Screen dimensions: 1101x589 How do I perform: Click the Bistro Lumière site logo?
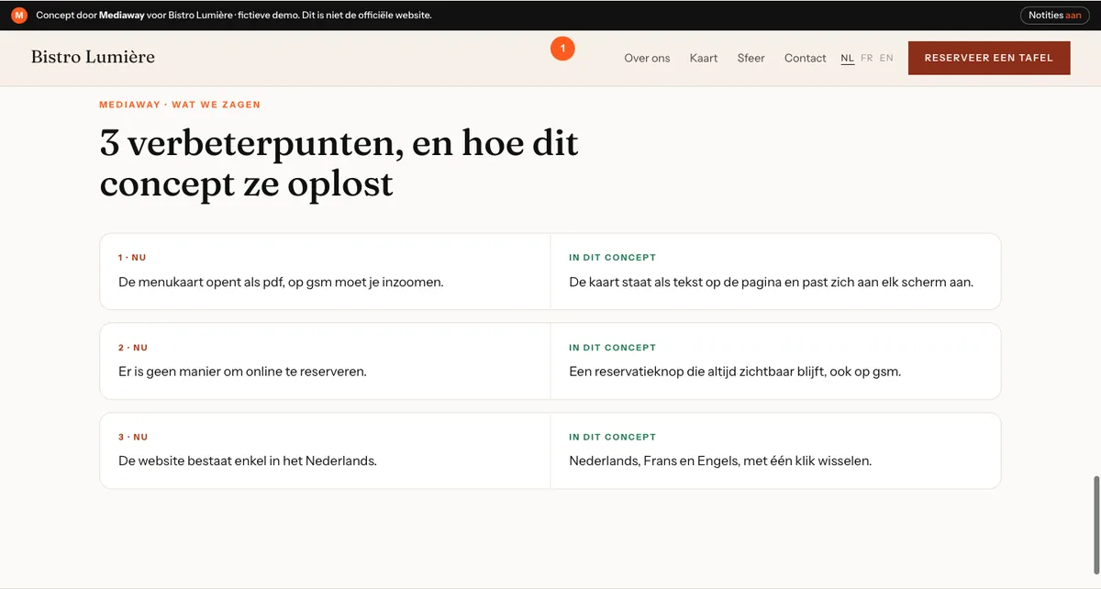pyautogui.click(x=93, y=57)
